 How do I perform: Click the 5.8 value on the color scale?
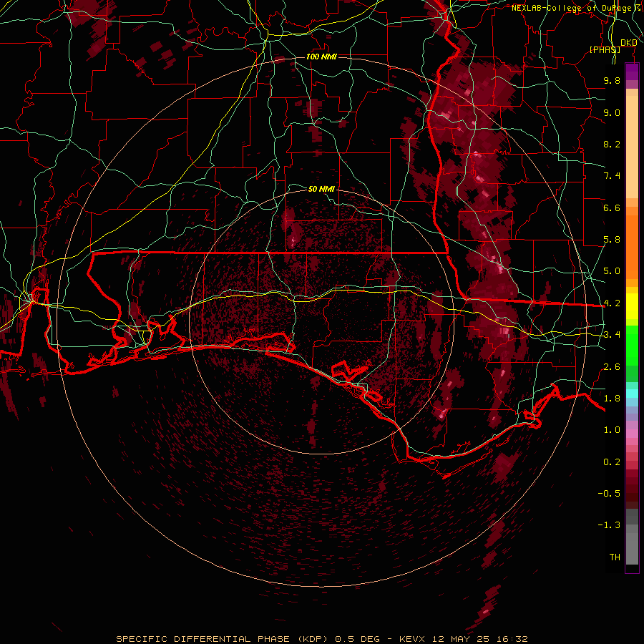[x=612, y=240]
